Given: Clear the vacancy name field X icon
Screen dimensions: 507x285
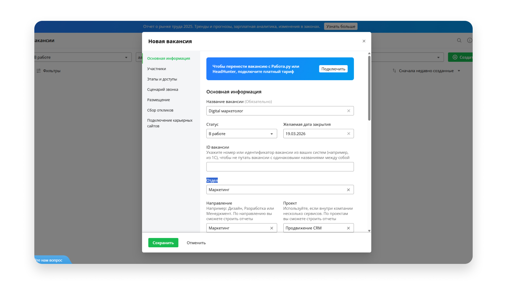Looking at the screenshot, I should (x=349, y=111).
